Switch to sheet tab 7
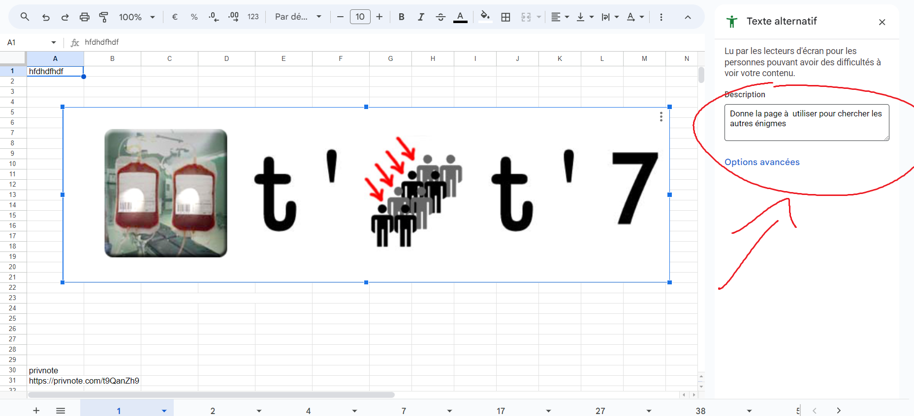This screenshot has width=914, height=416. [x=404, y=411]
